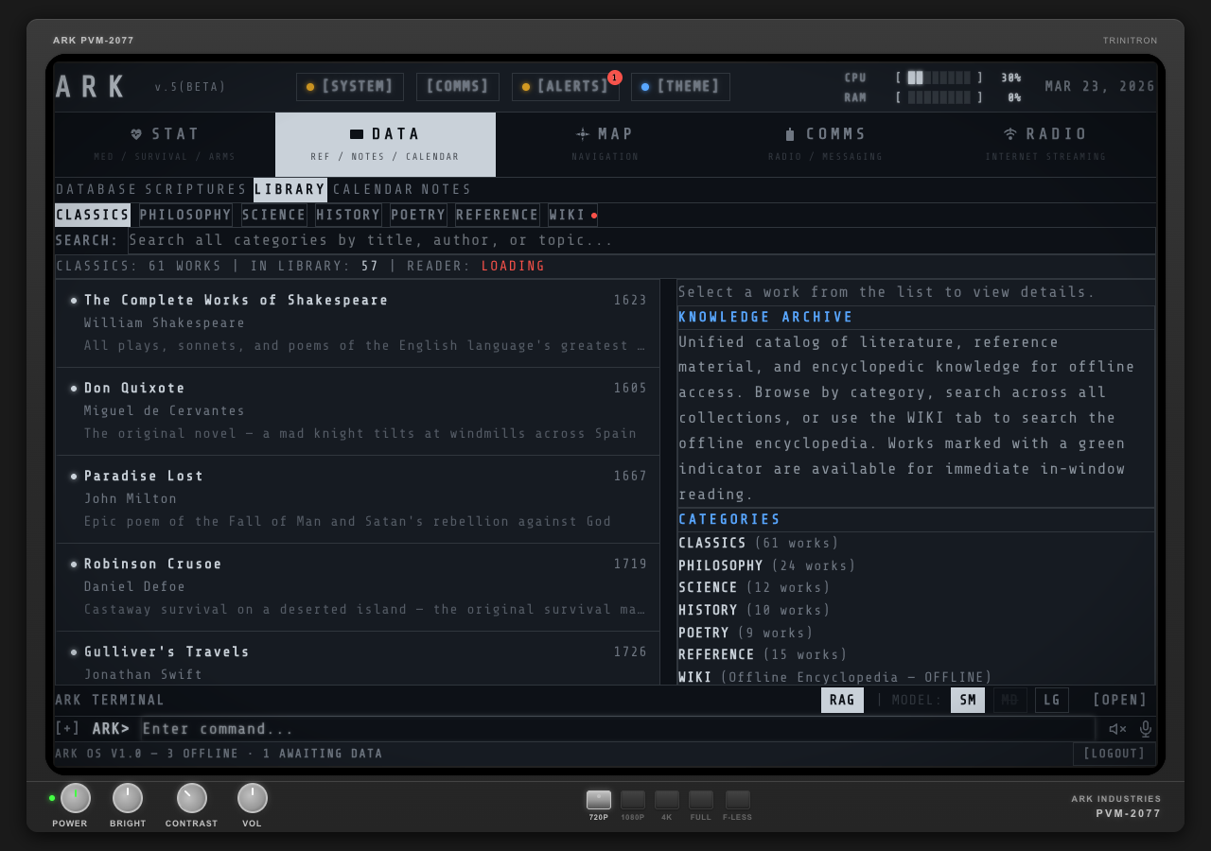Expand the terminal using [OPEN]
This screenshot has height=851, width=1211.
coord(1119,700)
